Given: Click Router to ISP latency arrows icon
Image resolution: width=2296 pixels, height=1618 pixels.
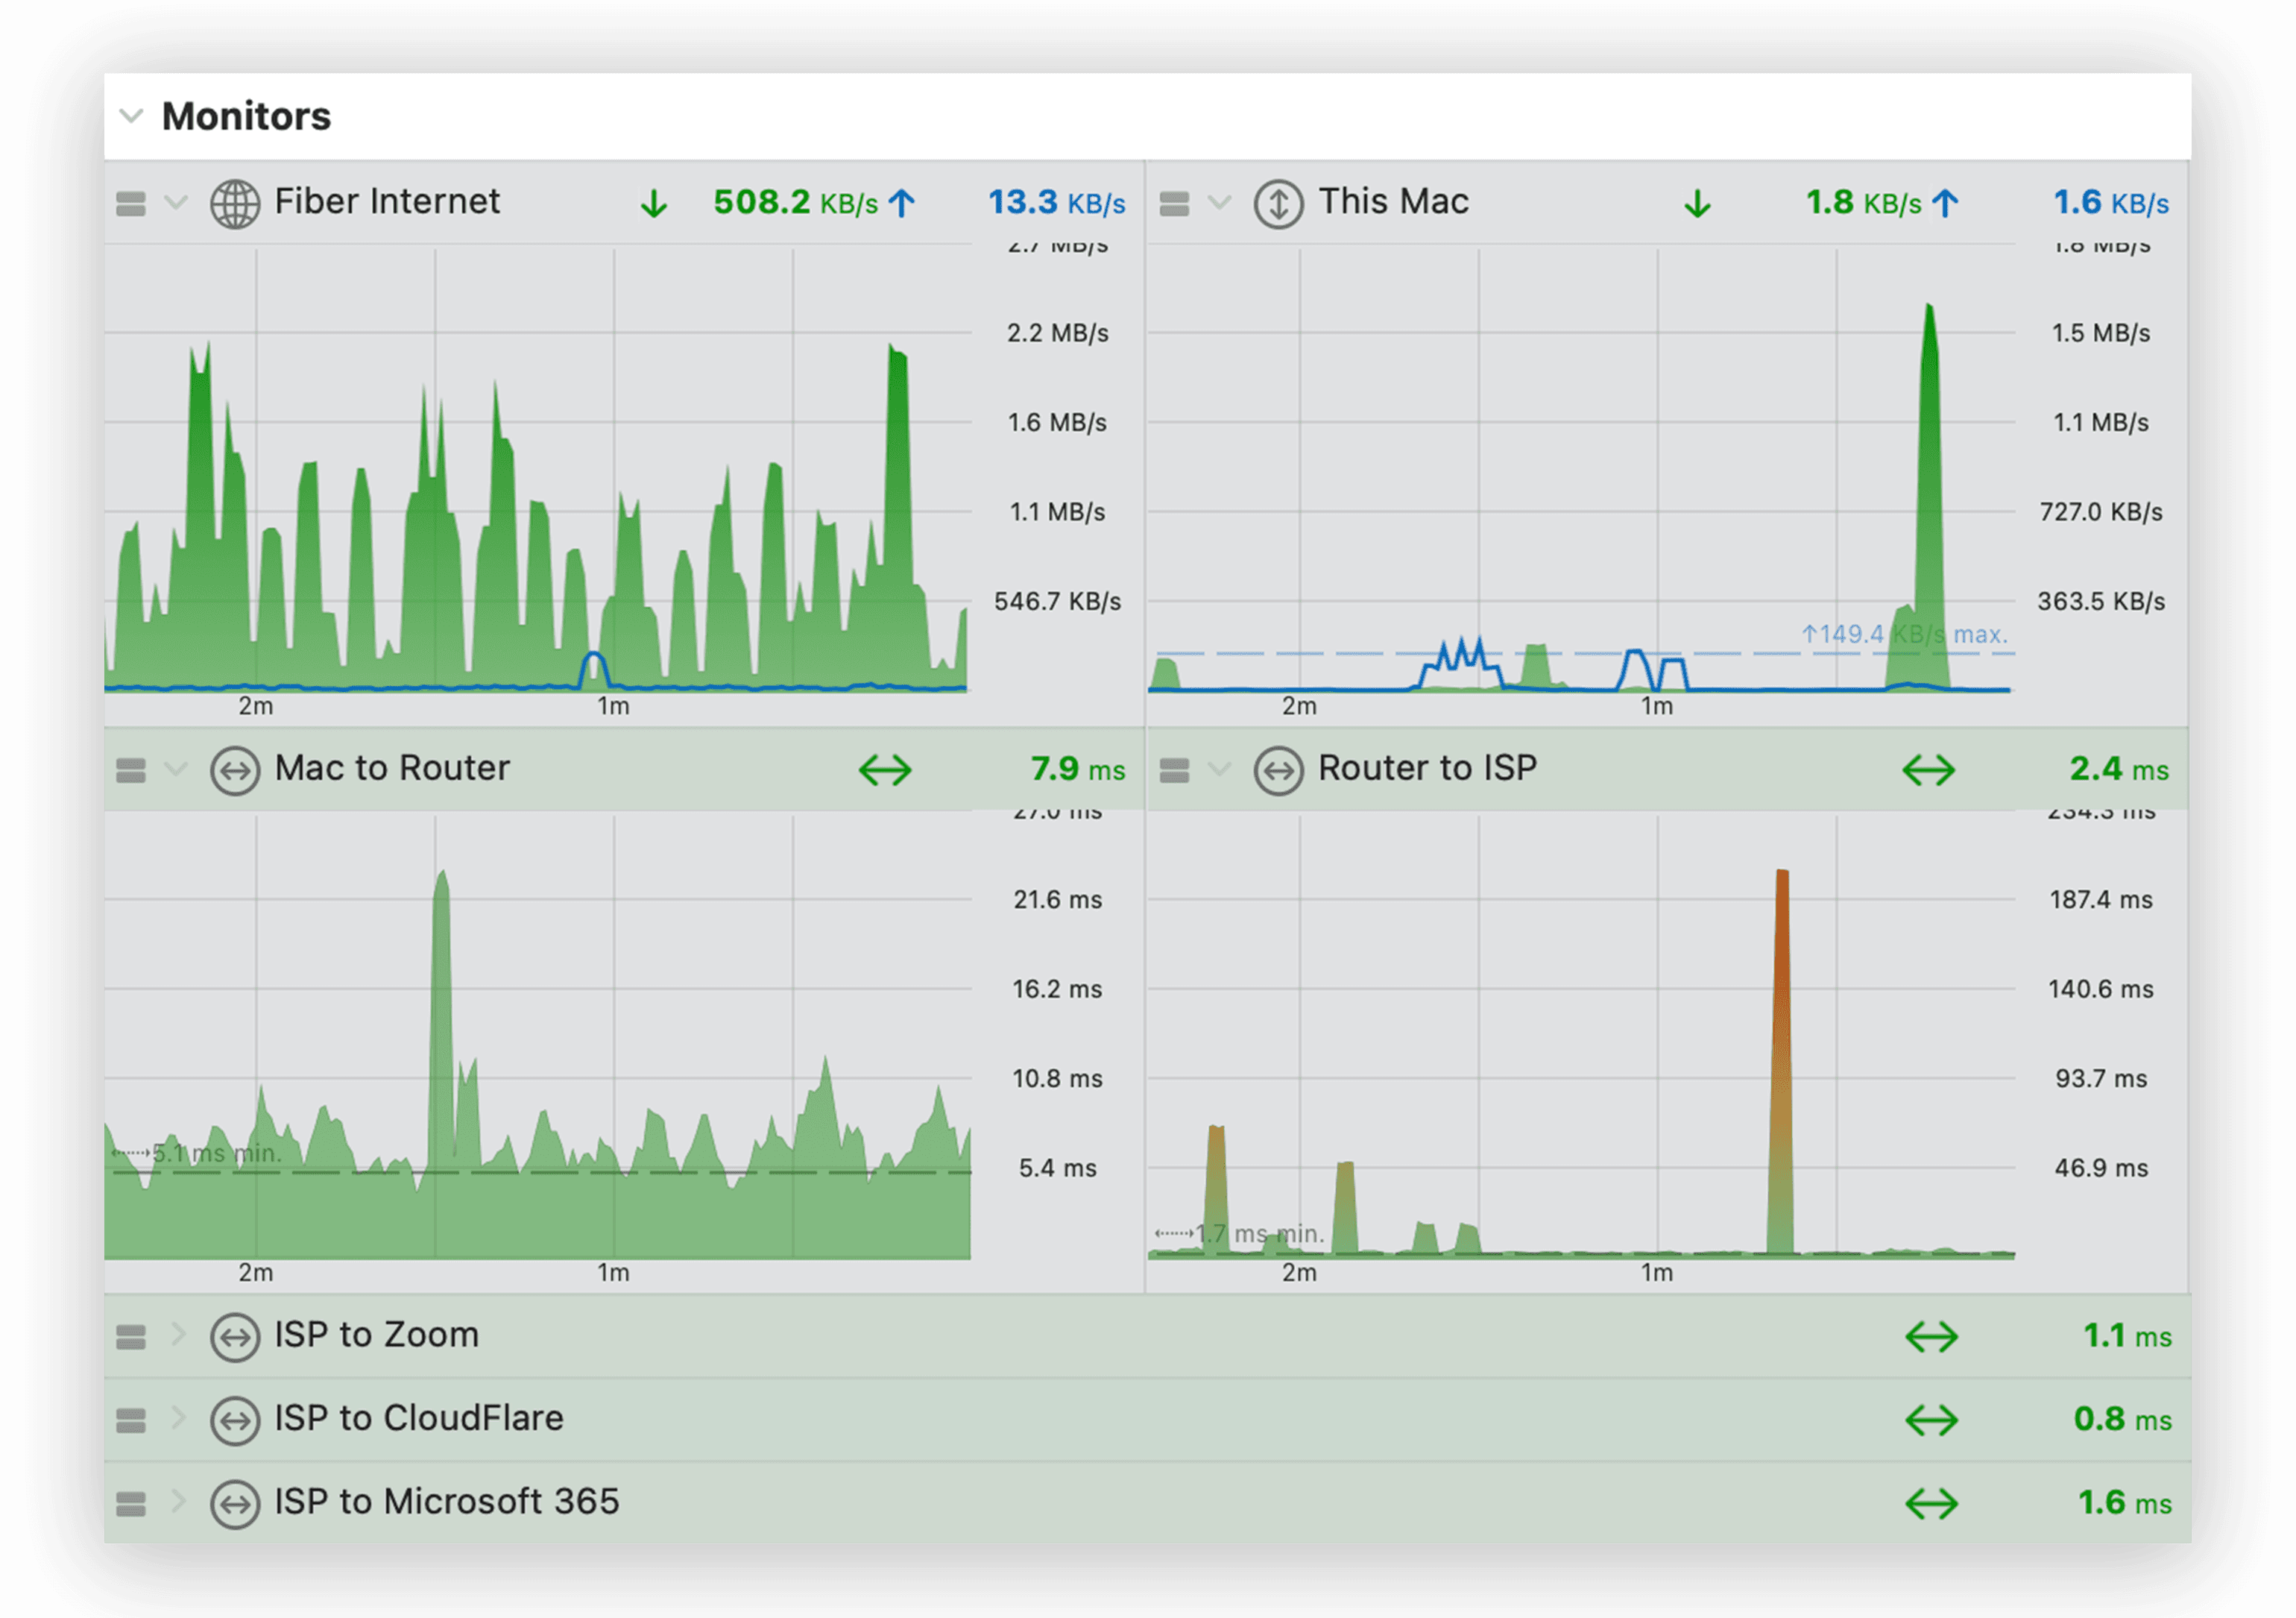Looking at the screenshot, I should (x=1928, y=770).
